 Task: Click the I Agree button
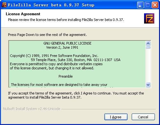click(116, 117)
